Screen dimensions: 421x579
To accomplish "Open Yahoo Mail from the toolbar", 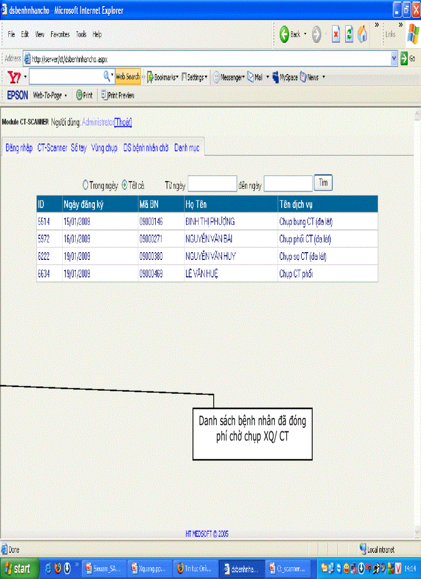I will (x=255, y=76).
